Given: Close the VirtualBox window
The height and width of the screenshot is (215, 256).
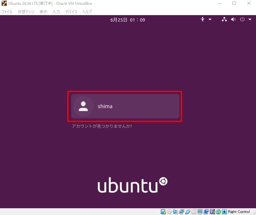Looking at the screenshot, I should click(x=249, y=3).
